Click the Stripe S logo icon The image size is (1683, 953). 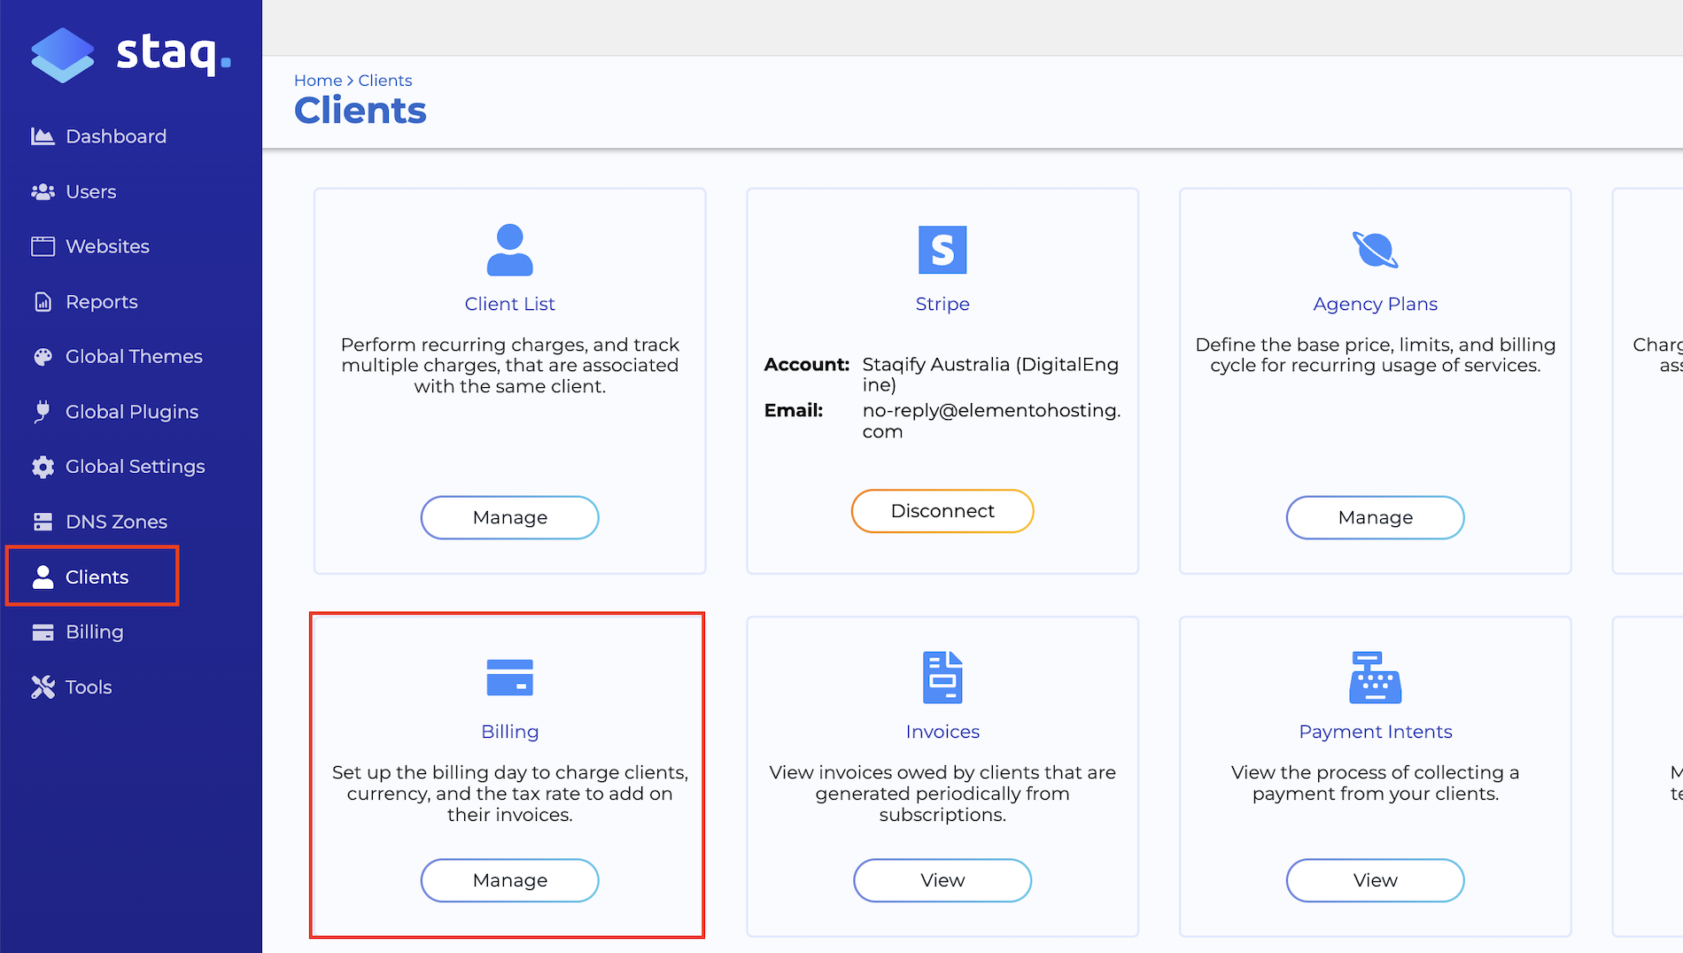(x=942, y=250)
